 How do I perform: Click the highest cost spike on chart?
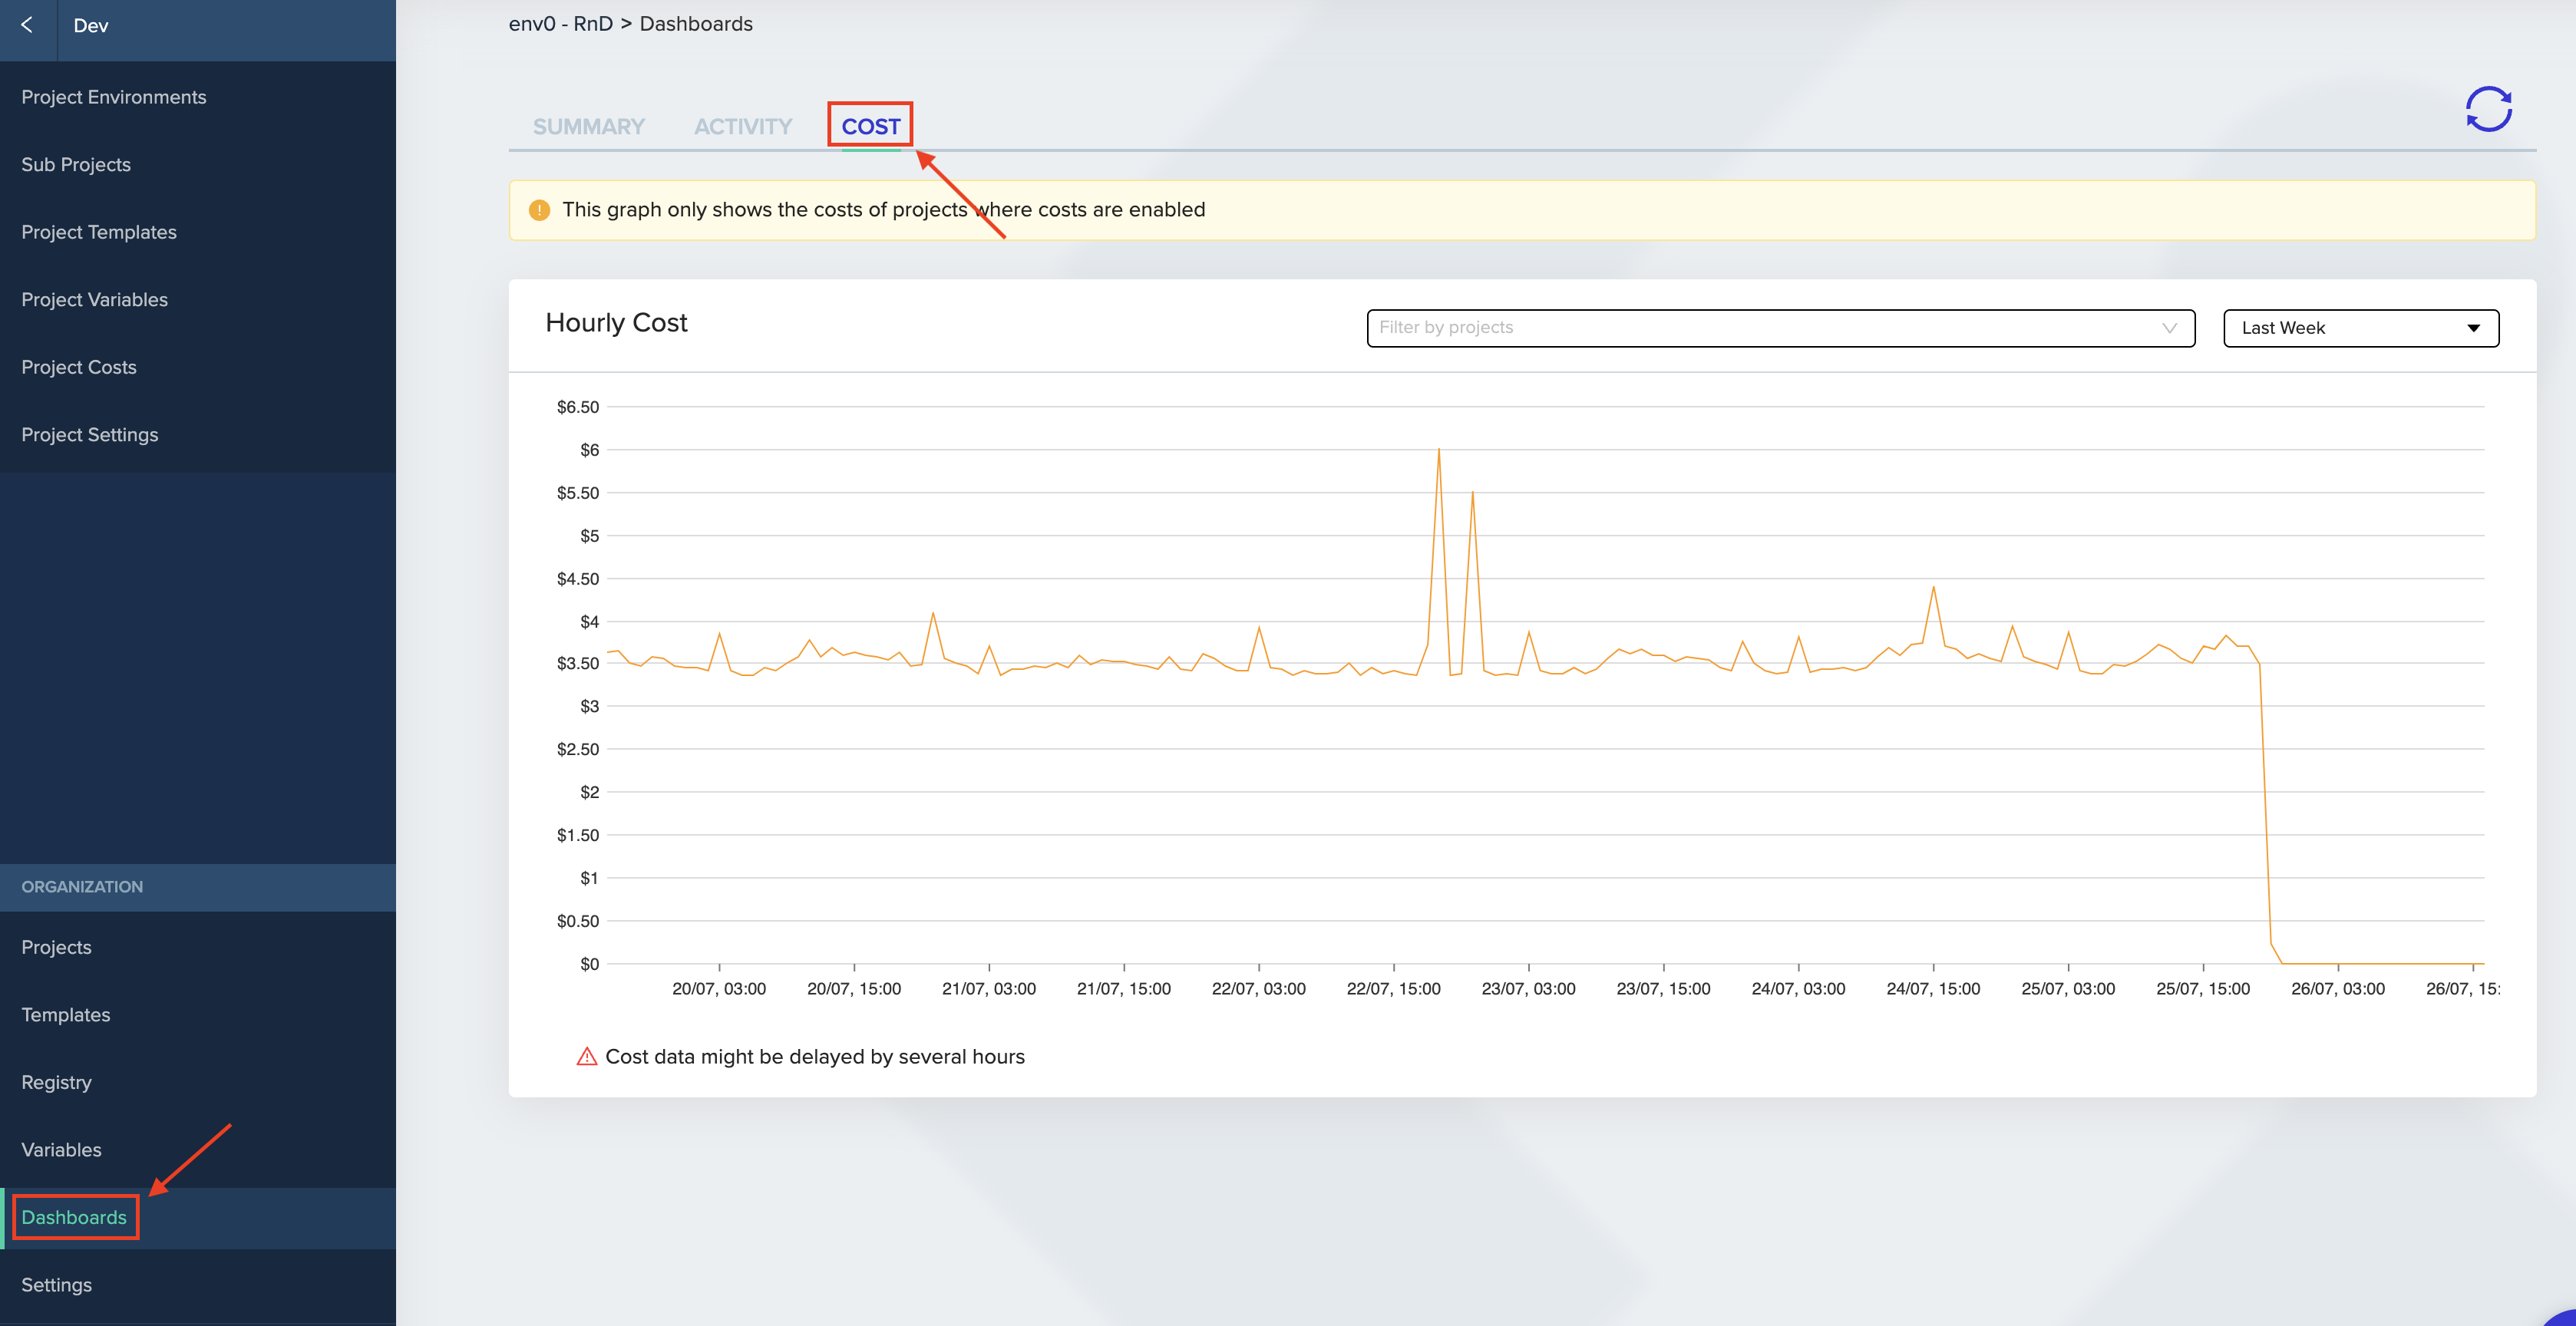tap(1438, 451)
